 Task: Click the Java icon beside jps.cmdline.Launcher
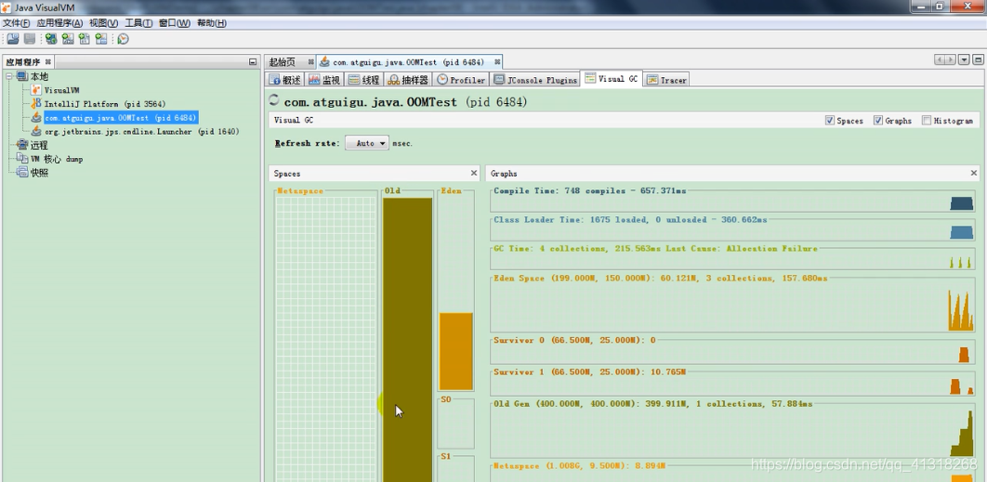tap(36, 132)
